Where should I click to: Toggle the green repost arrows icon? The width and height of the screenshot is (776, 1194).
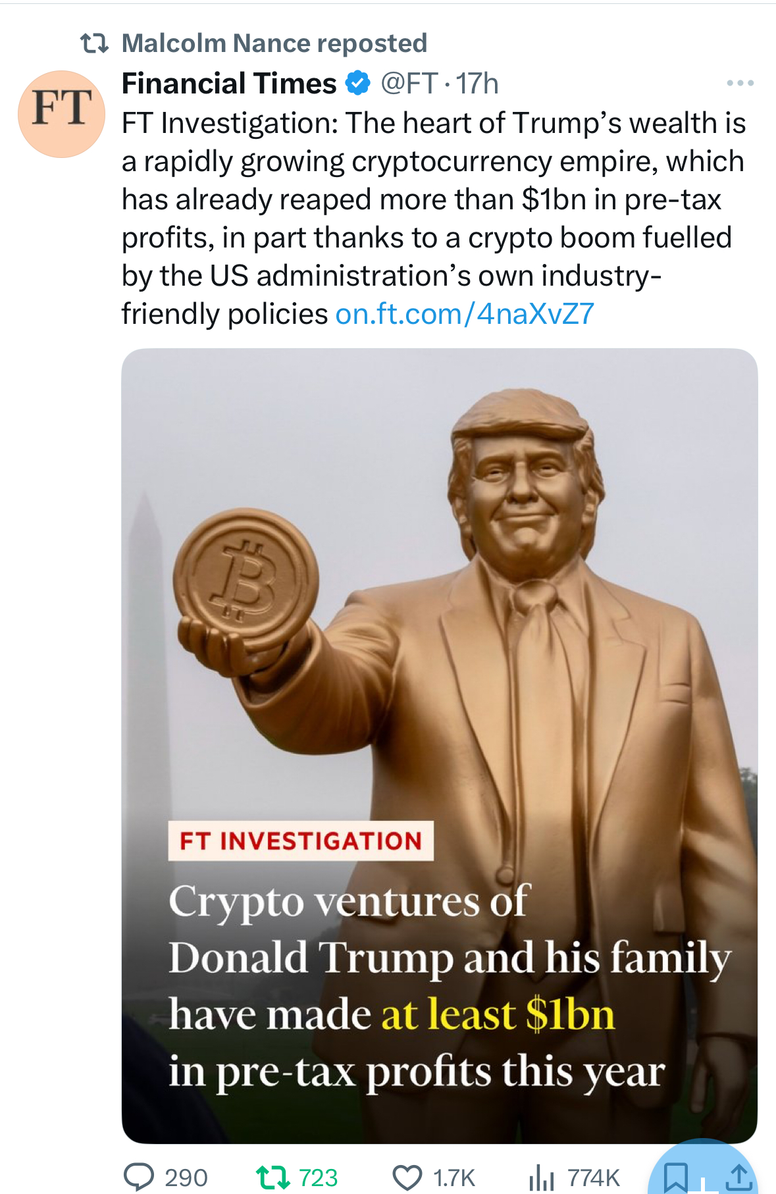[272, 1177]
